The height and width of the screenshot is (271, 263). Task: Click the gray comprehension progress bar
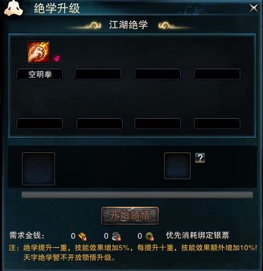tap(138, 195)
